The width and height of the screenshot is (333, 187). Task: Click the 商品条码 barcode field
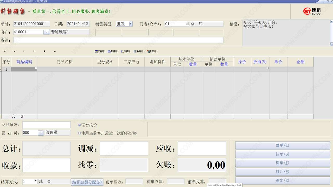(46, 125)
